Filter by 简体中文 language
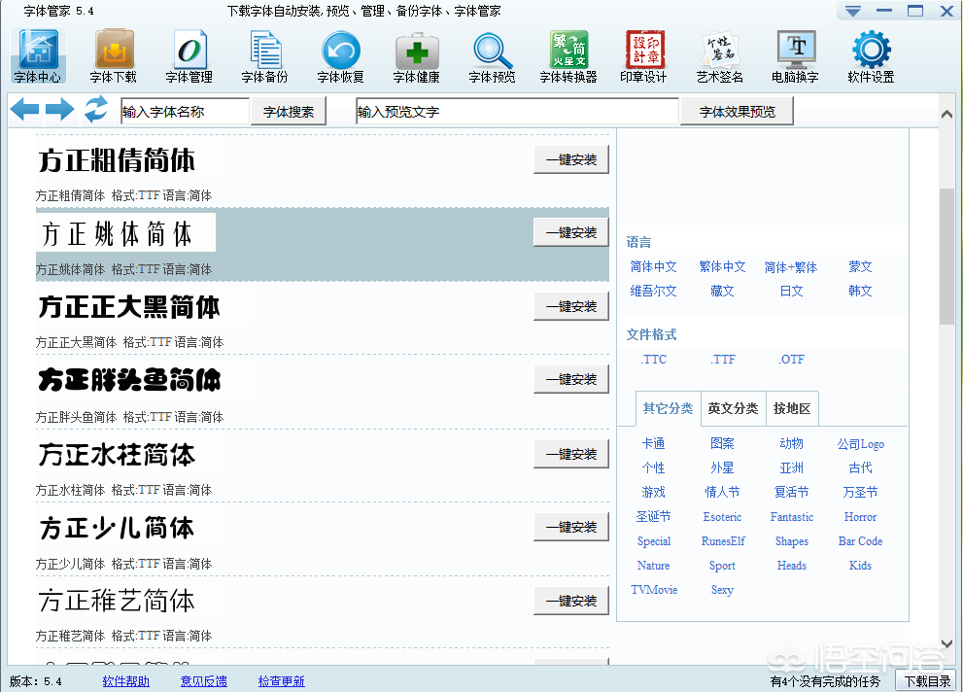Image resolution: width=963 pixels, height=692 pixels. [x=653, y=266]
